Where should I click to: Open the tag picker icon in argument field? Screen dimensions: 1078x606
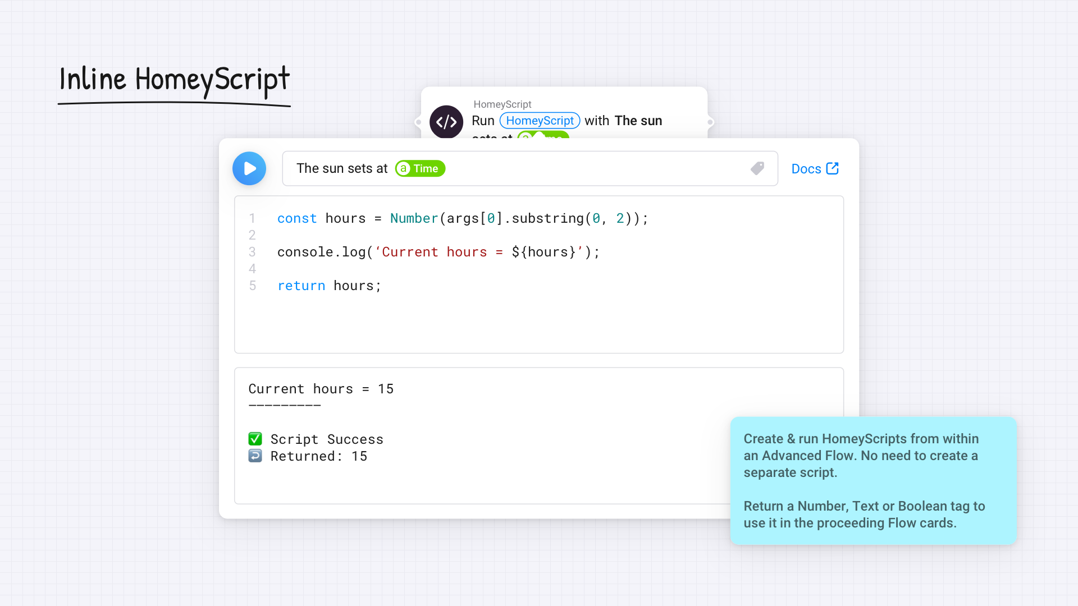[757, 168]
